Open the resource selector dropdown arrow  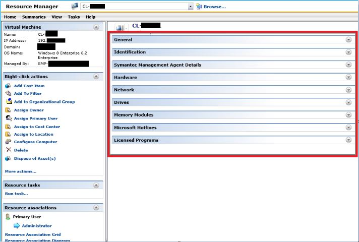coord(191,7)
